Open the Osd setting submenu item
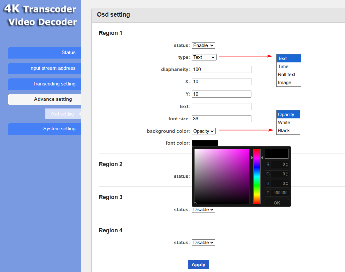Image resolution: width=345 pixels, height=272 pixels. pyautogui.click(x=63, y=114)
